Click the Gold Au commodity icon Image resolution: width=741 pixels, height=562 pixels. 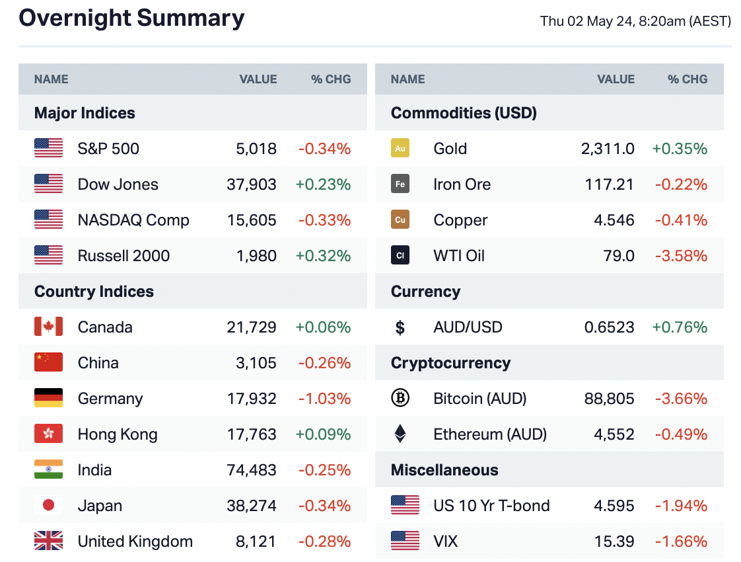400,149
